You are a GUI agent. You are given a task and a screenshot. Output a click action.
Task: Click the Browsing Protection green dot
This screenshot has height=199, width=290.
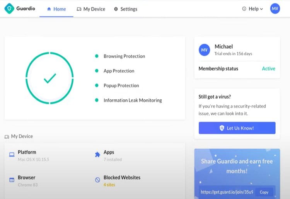coord(97,56)
